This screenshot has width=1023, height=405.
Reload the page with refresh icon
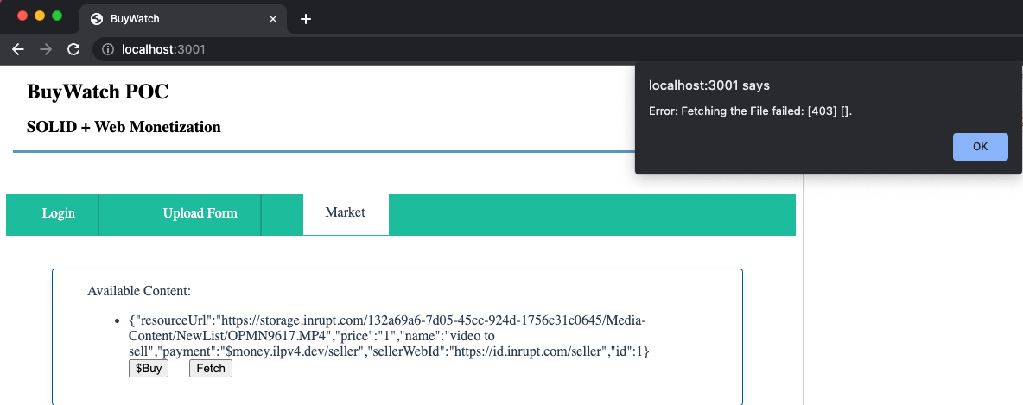pyautogui.click(x=73, y=49)
